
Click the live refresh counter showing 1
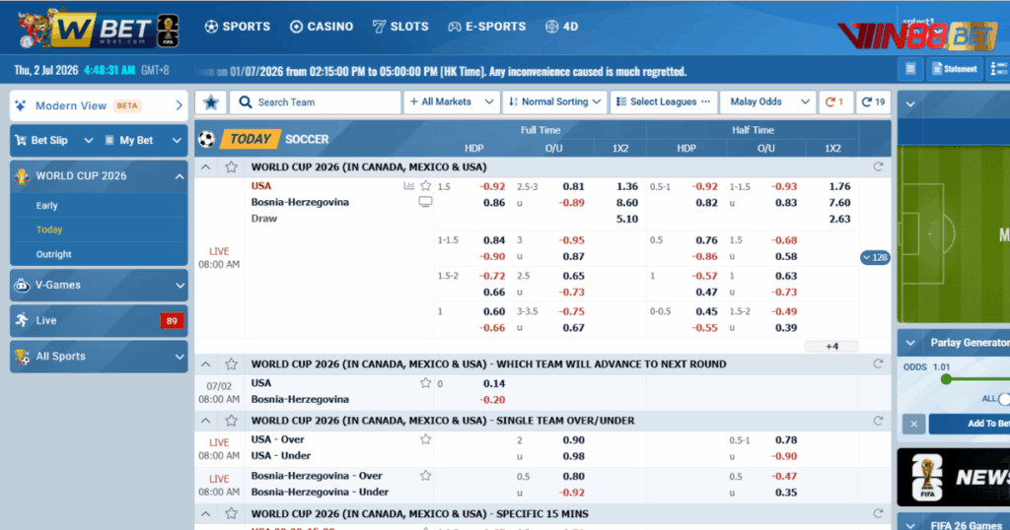[834, 102]
